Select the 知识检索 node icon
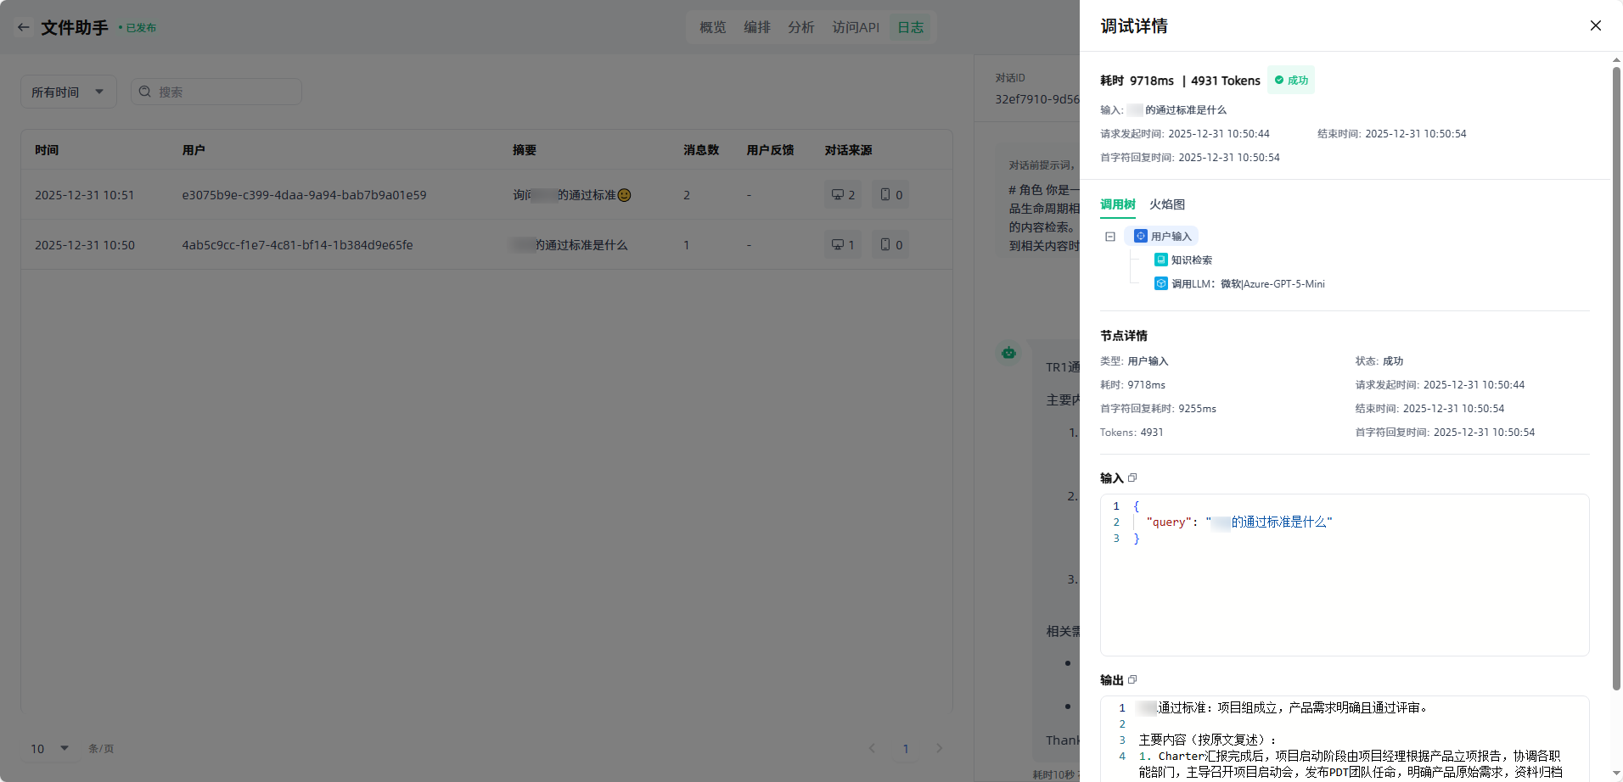Image resolution: width=1623 pixels, height=782 pixels. click(x=1160, y=260)
